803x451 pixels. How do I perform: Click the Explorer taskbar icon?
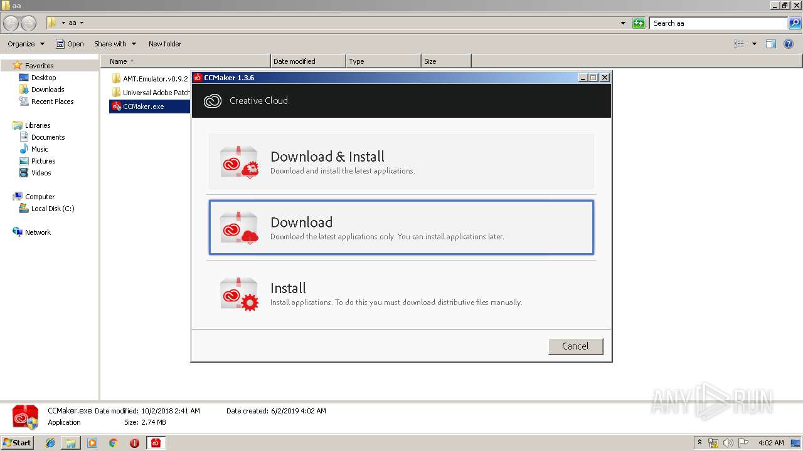(x=71, y=443)
